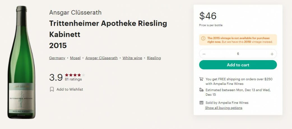
Task: Click the shopping cart free shipping icon
Action: coord(201,79)
